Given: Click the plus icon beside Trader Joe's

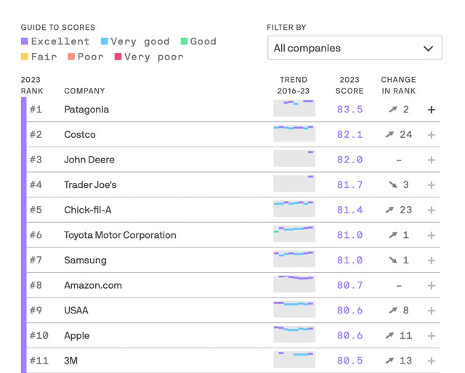Looking at the screenshot, I should point(432,185).
